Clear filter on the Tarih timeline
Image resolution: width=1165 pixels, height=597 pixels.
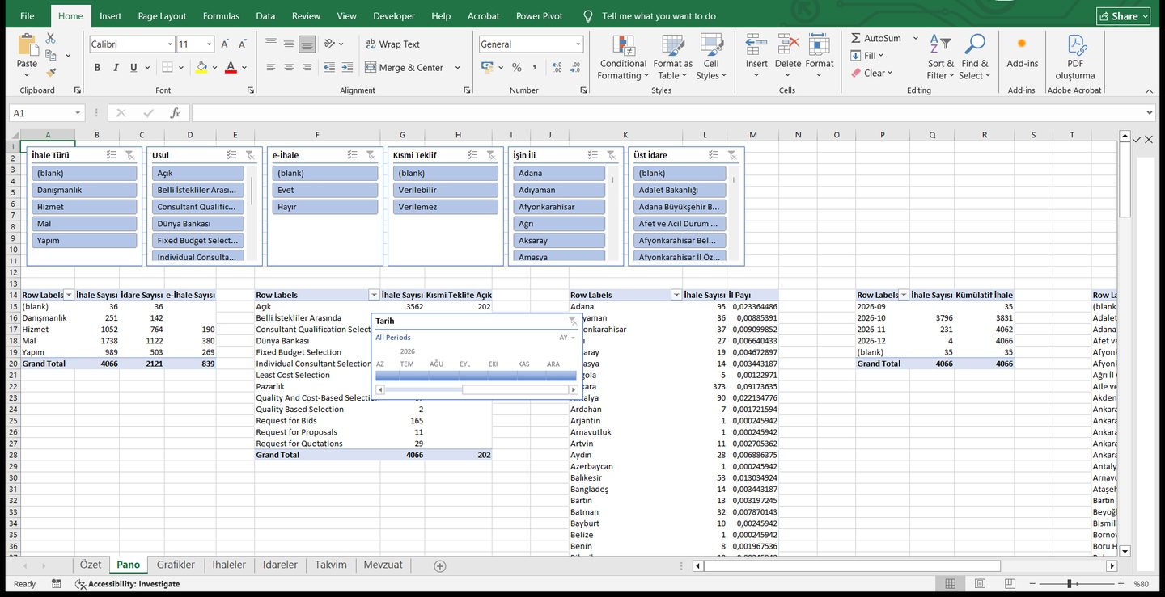pos(572,321)
